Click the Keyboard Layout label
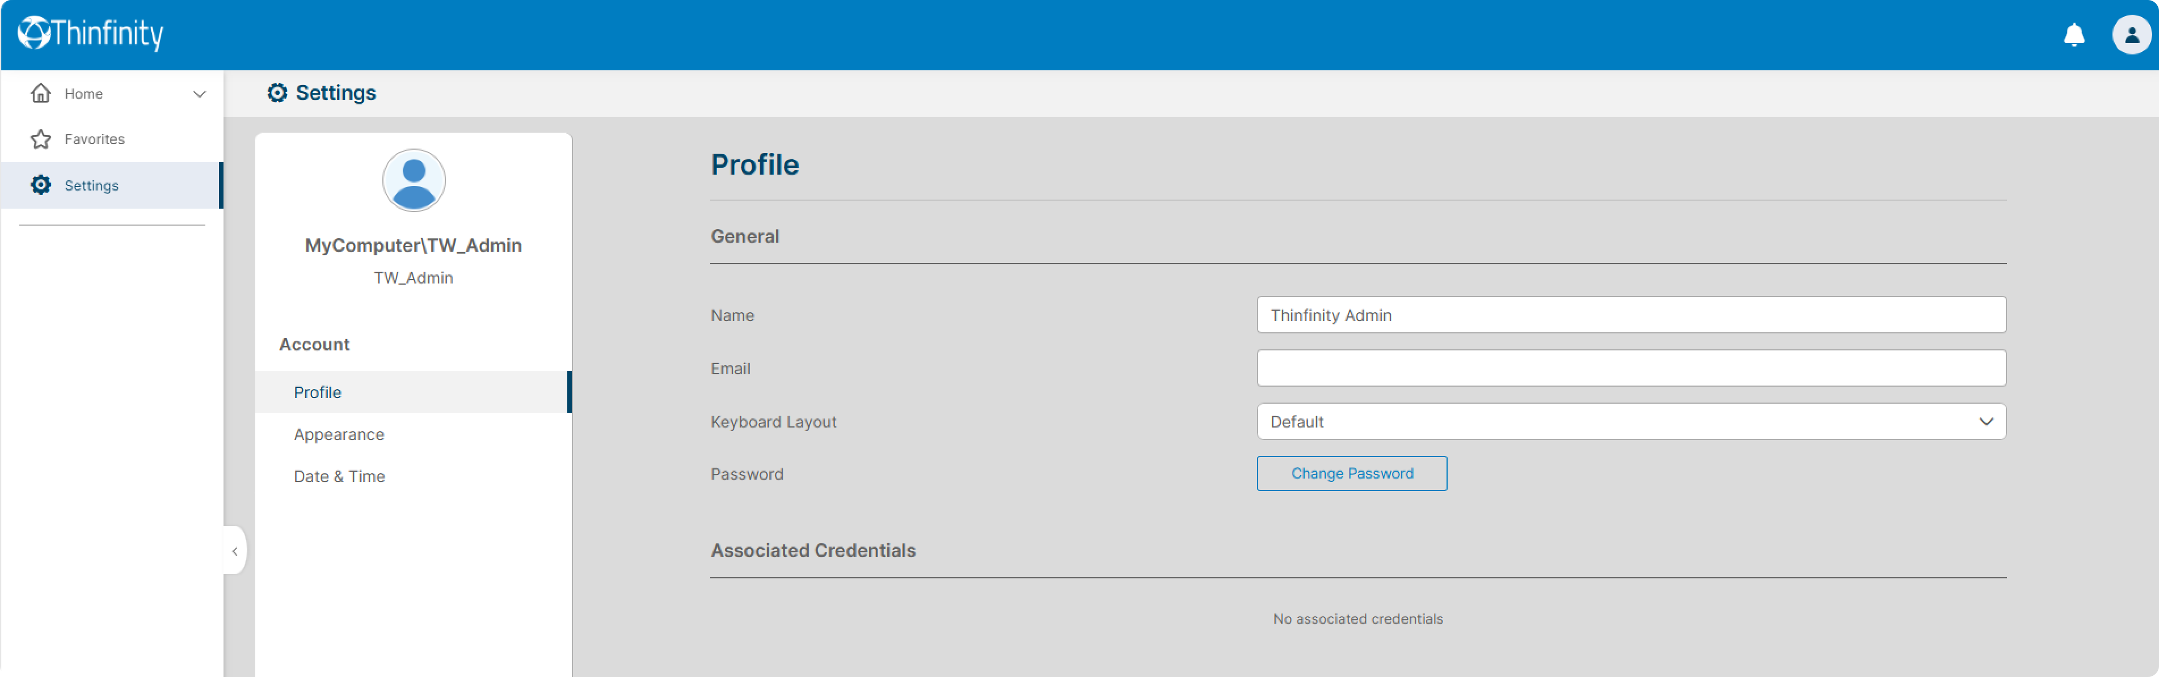 [x=774, y=422]
